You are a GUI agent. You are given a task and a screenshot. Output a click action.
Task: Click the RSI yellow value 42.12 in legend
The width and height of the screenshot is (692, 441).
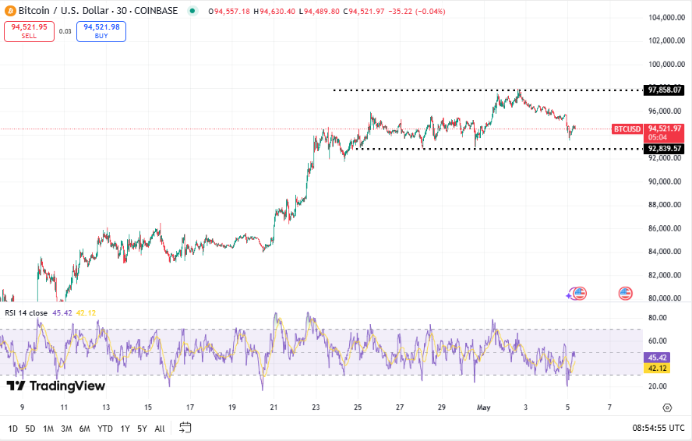tap(86, 313)
